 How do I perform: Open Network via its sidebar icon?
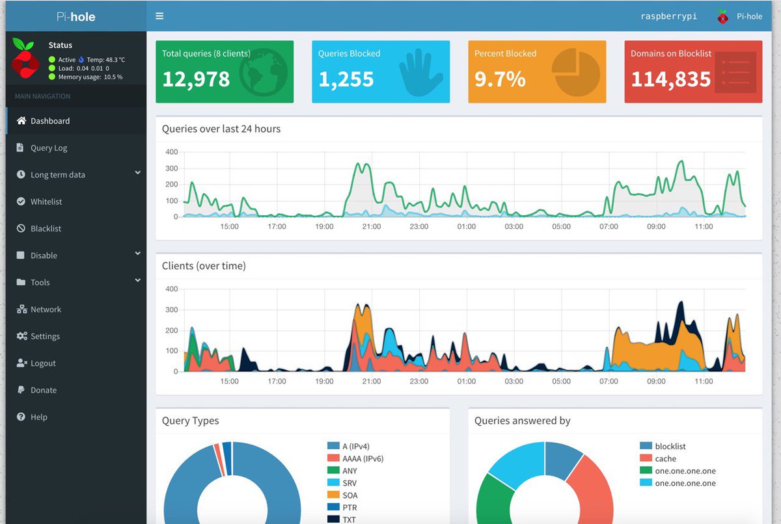point(21,309)
